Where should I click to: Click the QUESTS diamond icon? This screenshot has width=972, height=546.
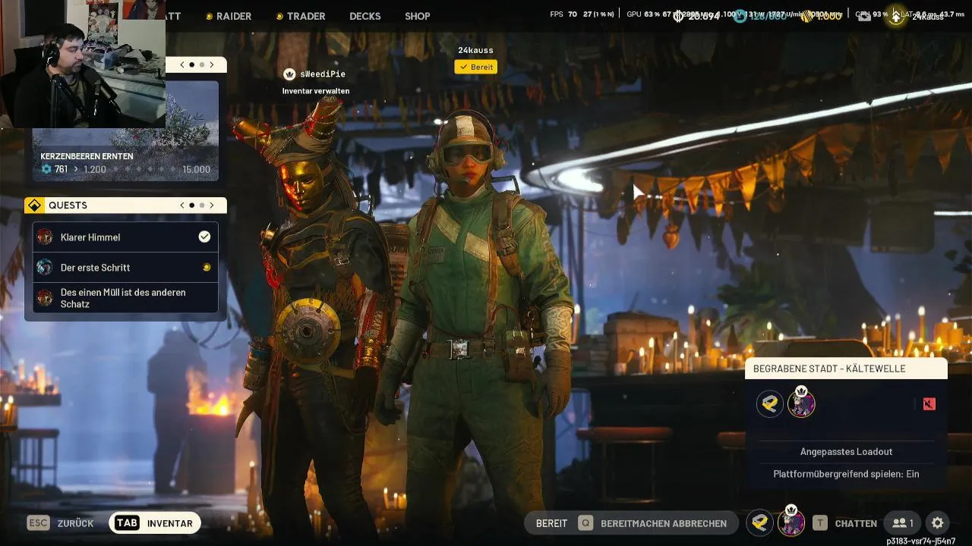[33, 206]
